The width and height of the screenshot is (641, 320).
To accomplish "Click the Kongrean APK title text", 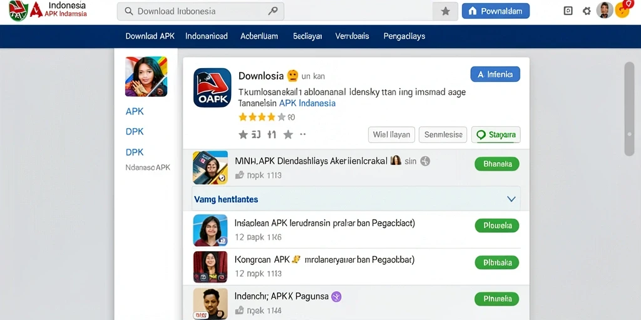I will (x=325, y=259).
